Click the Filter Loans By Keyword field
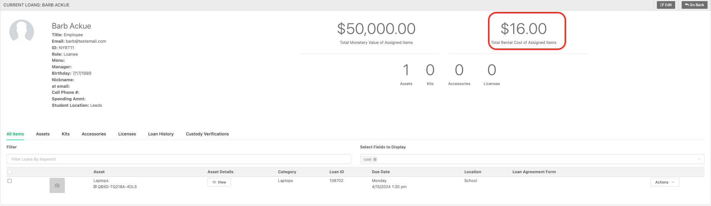Image resolution: width=711 pixels, height=206 pixels. click(x=179, y=159)
